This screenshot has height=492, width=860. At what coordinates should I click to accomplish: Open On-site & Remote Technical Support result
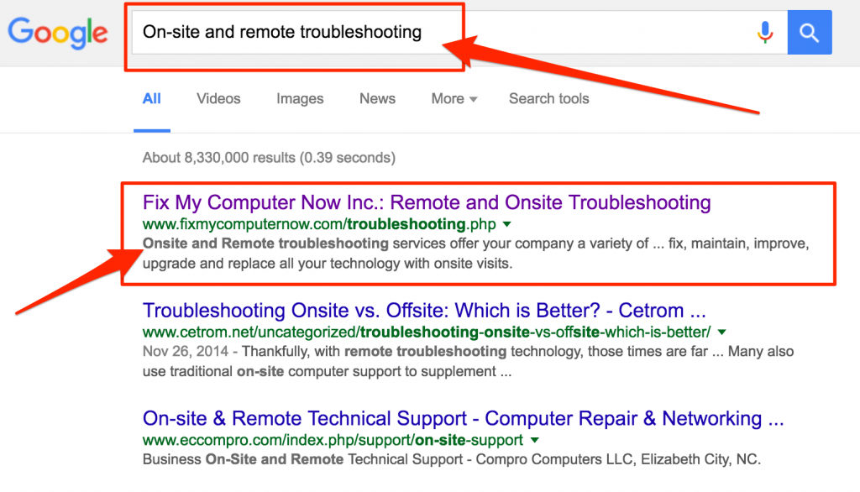click(463, 418)
